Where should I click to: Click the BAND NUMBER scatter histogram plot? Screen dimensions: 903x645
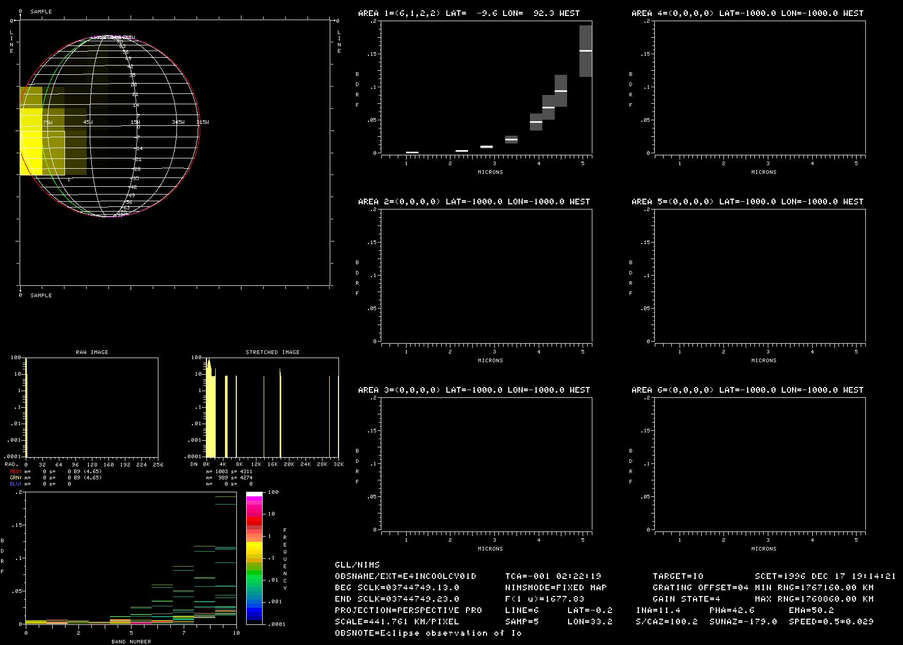coord(131,558)
